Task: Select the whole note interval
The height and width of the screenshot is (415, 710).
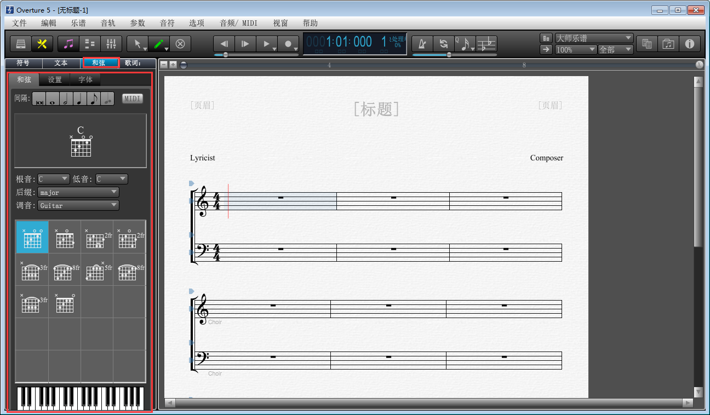Action: pyautogui.click(x=53, y=99)
